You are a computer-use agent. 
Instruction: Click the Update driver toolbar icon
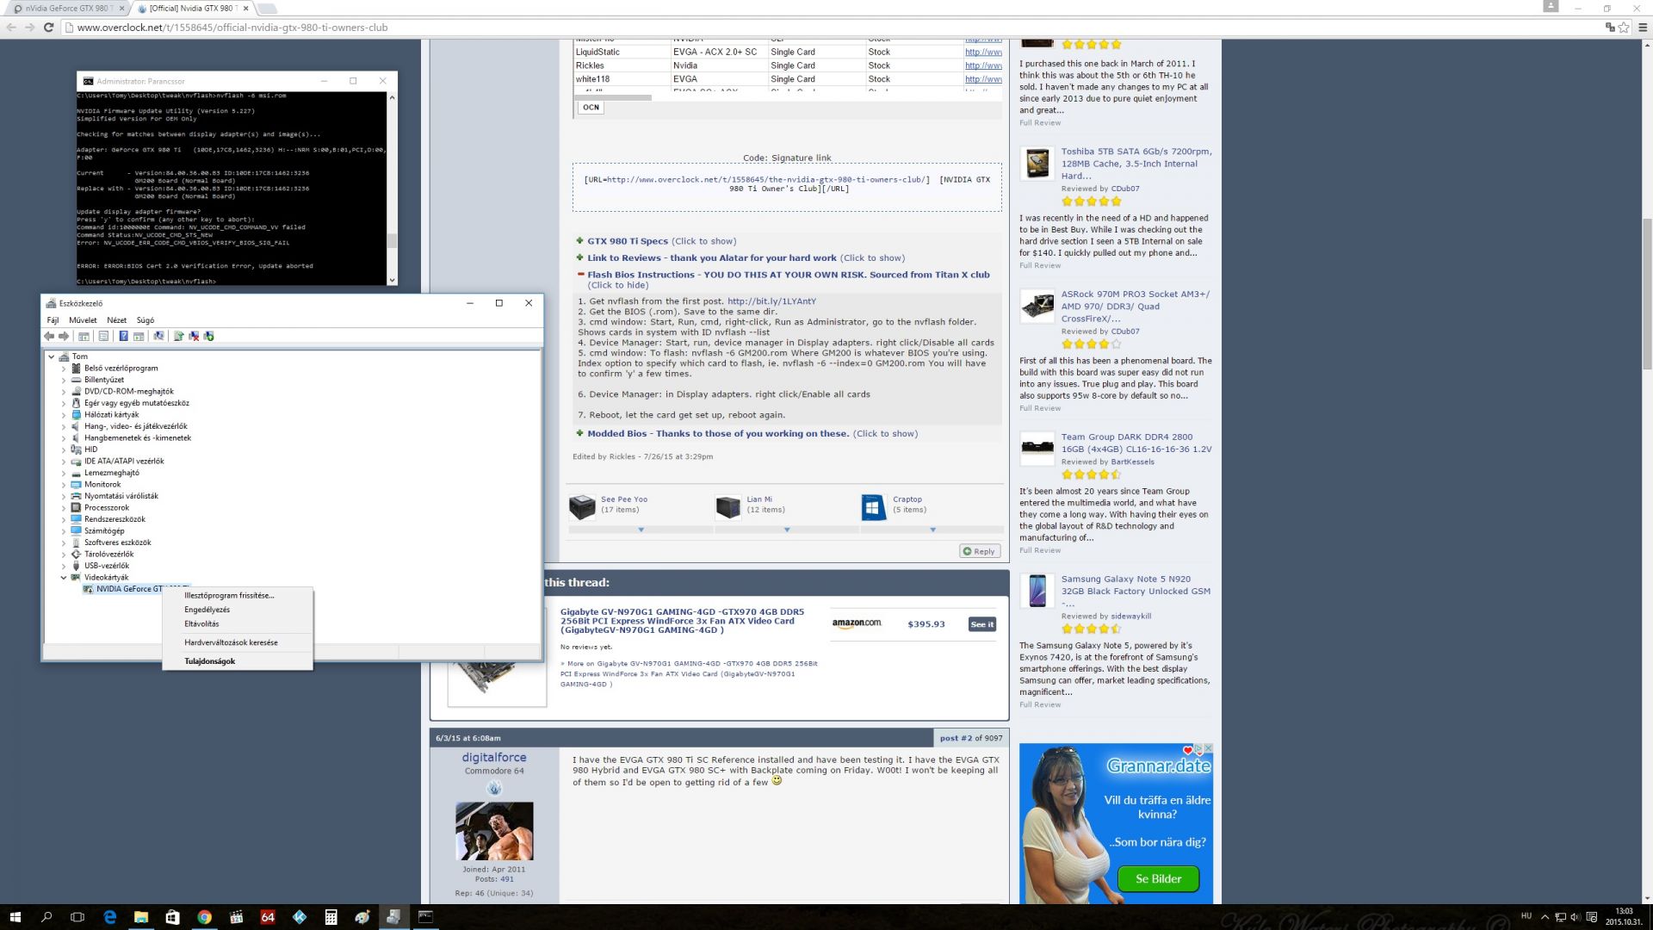point(178,336)
